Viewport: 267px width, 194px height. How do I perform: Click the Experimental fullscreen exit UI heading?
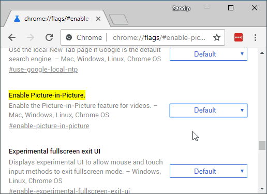click(x=54, y=151)
